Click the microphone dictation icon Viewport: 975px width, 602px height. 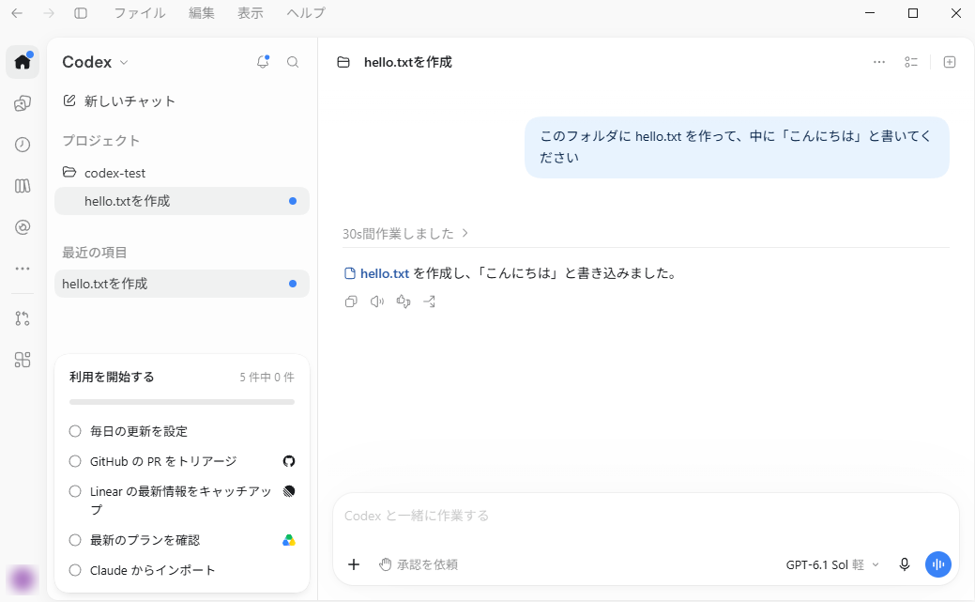point(905,564)
